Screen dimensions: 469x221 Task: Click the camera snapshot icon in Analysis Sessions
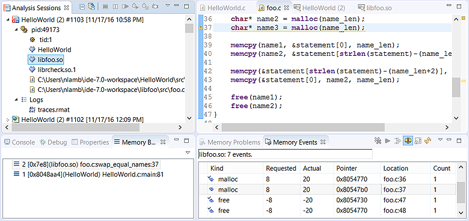click(155, 6)
